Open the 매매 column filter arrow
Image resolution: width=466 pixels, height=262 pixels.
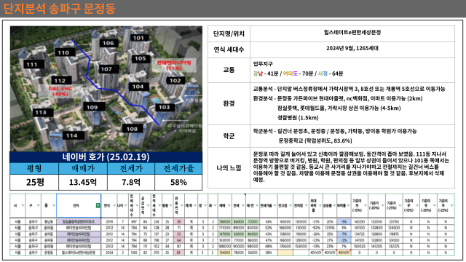tap(229, 205)
